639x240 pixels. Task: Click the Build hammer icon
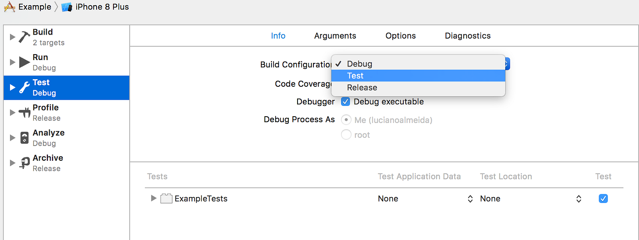(x=24, y=37)
